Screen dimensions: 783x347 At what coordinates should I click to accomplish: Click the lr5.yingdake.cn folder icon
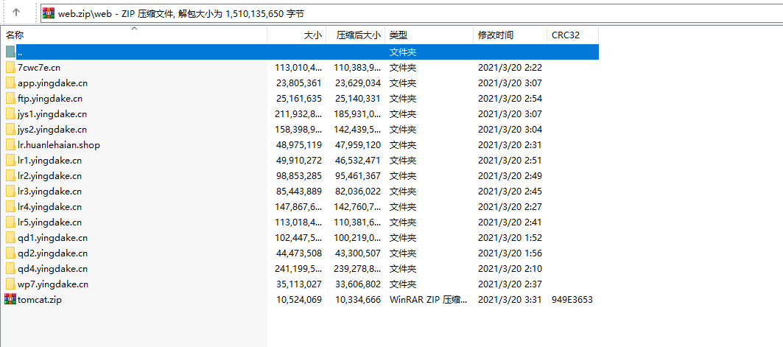pyautogui.click(x=10, y=222)
